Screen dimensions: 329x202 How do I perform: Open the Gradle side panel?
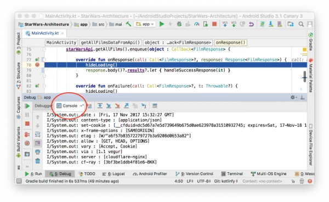pyautogui.click(x=310, y=42)
